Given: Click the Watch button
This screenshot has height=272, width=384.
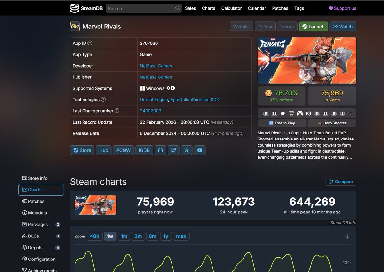Looking at the screenshot, I should pyautogui.click(x=343, y=27).
